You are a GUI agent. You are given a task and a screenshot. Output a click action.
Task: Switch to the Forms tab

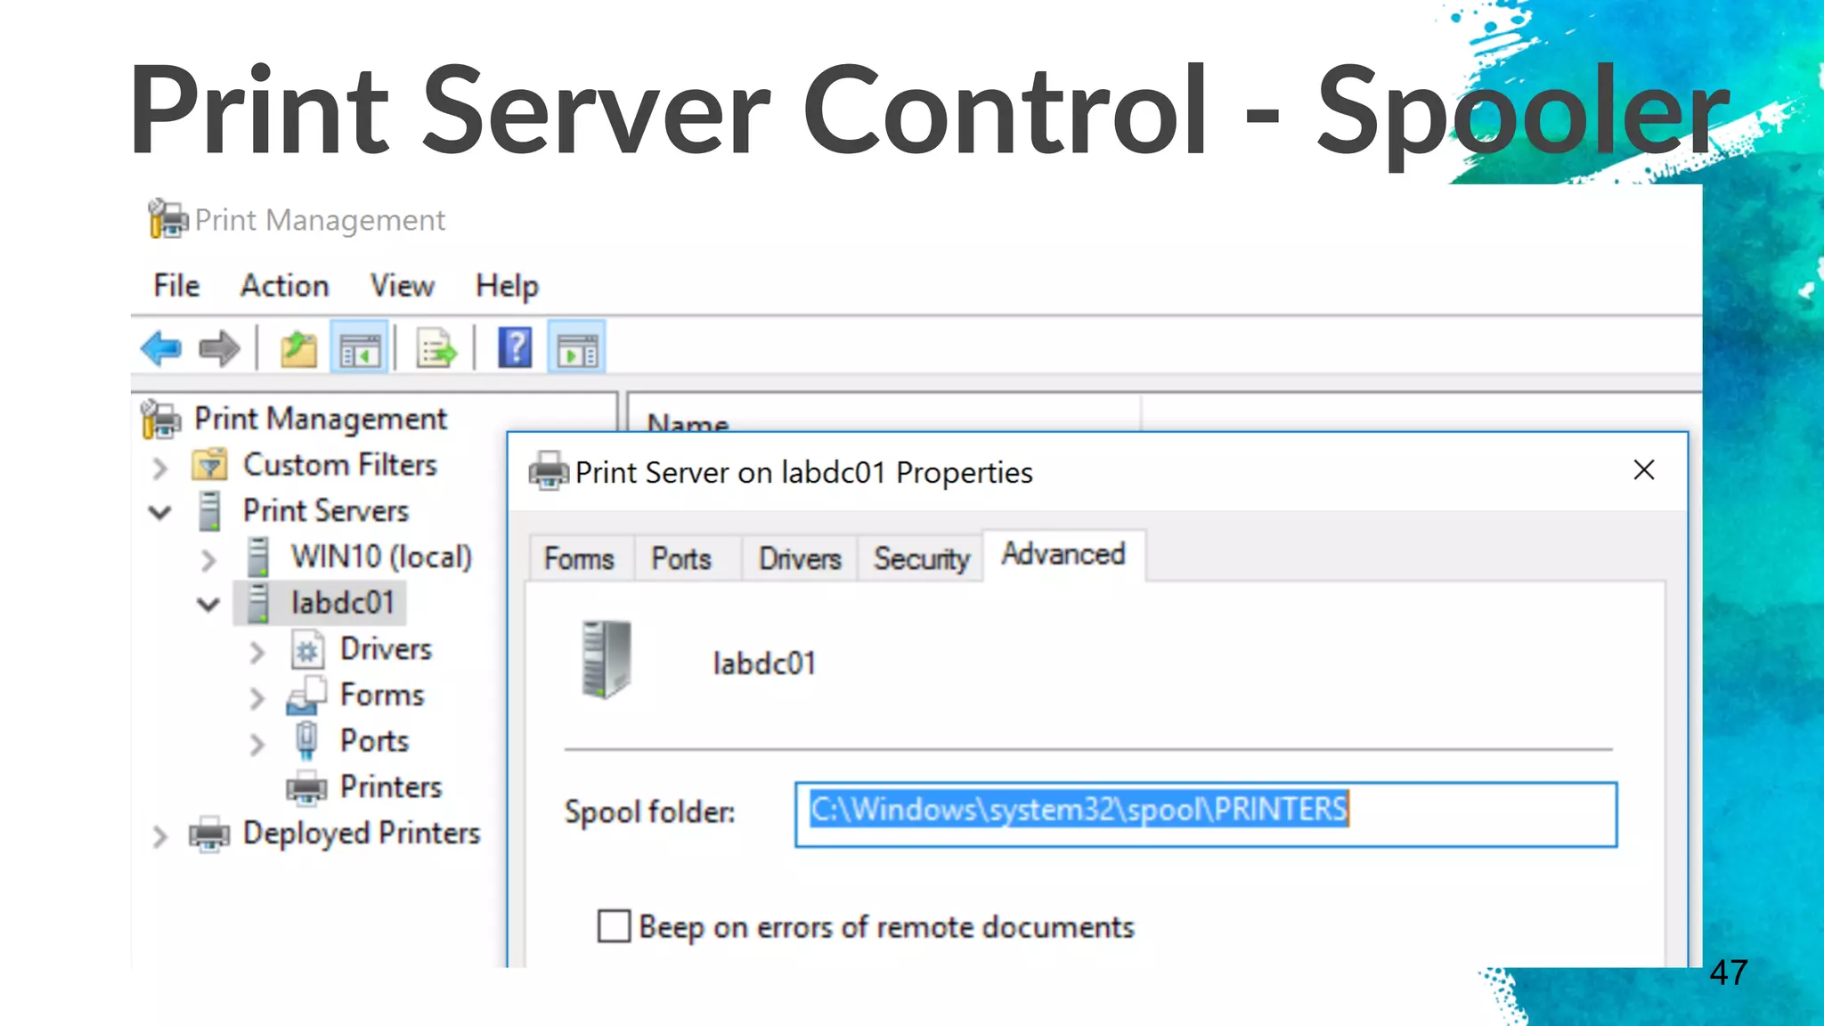point(580,558)
